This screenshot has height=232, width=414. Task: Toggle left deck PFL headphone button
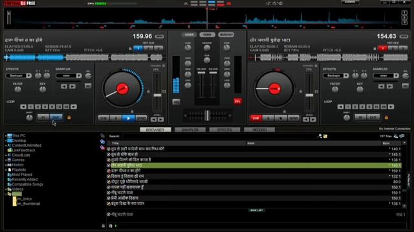176,102
